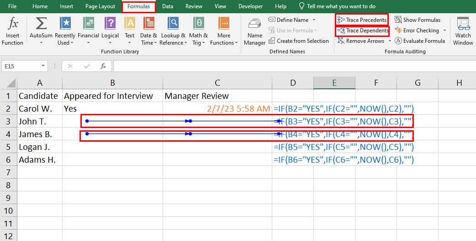Select cell with 'James B.'
The height and width of the screenshot is (241, 476).
point(39,134)
